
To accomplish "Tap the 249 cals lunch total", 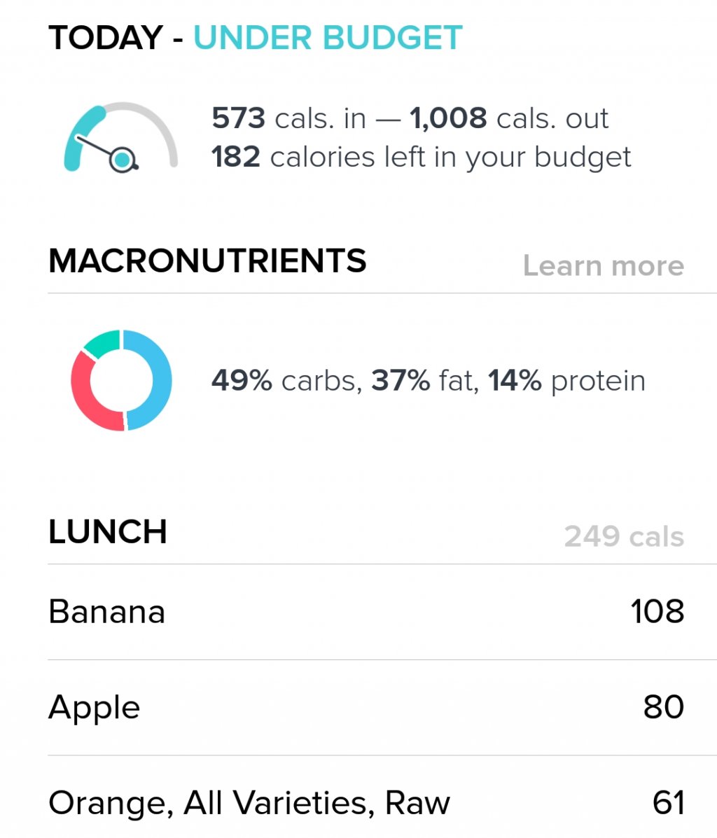I will pos(624,536).
